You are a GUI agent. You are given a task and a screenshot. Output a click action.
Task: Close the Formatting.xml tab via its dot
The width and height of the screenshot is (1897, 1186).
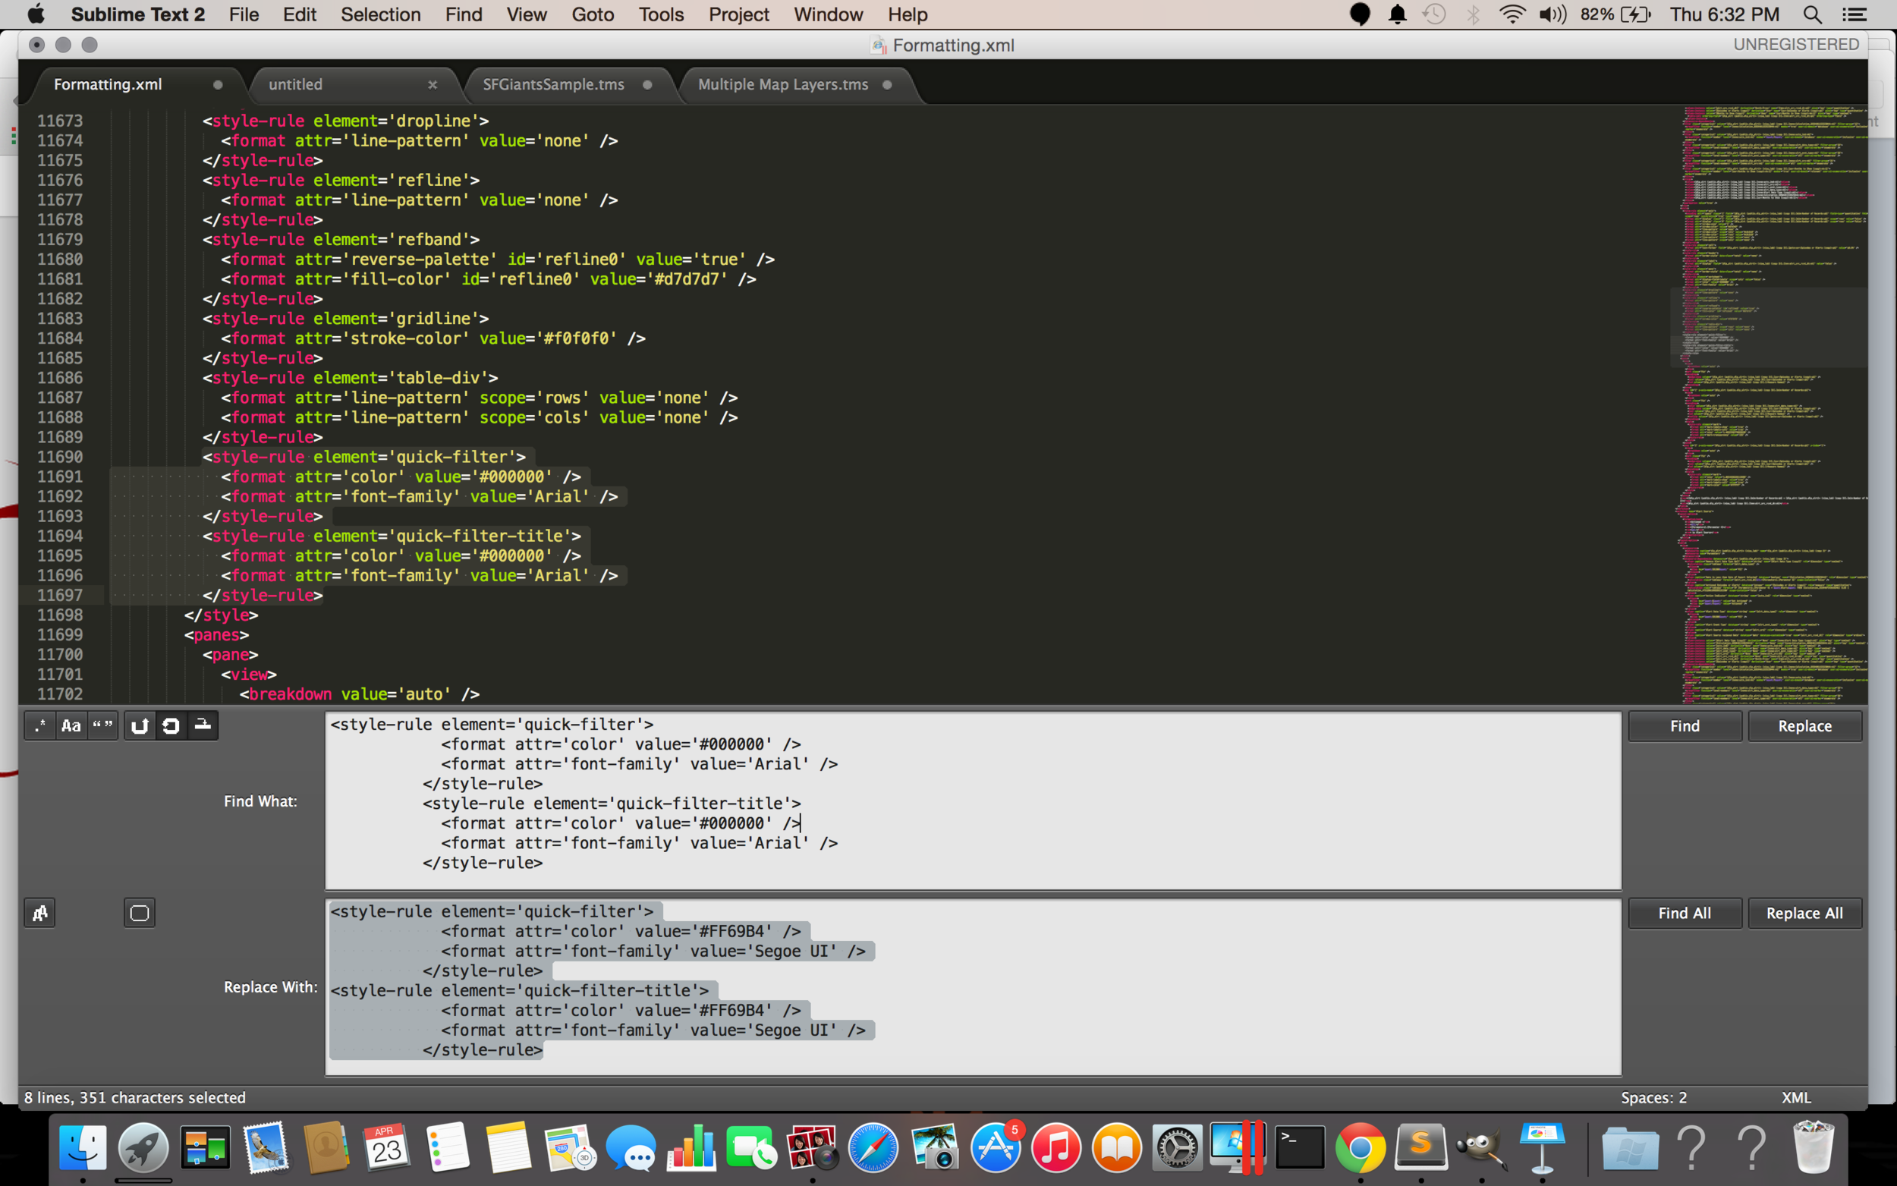[x=218, y=85]
